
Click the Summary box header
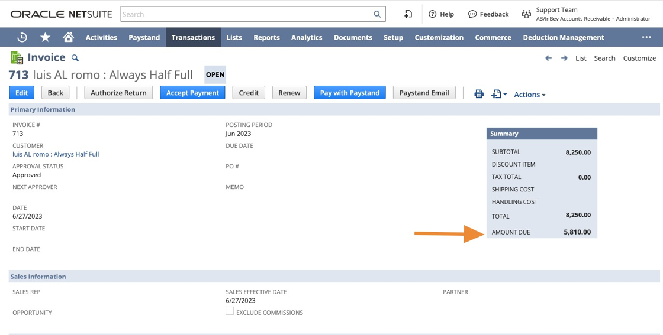pos(542,134)
